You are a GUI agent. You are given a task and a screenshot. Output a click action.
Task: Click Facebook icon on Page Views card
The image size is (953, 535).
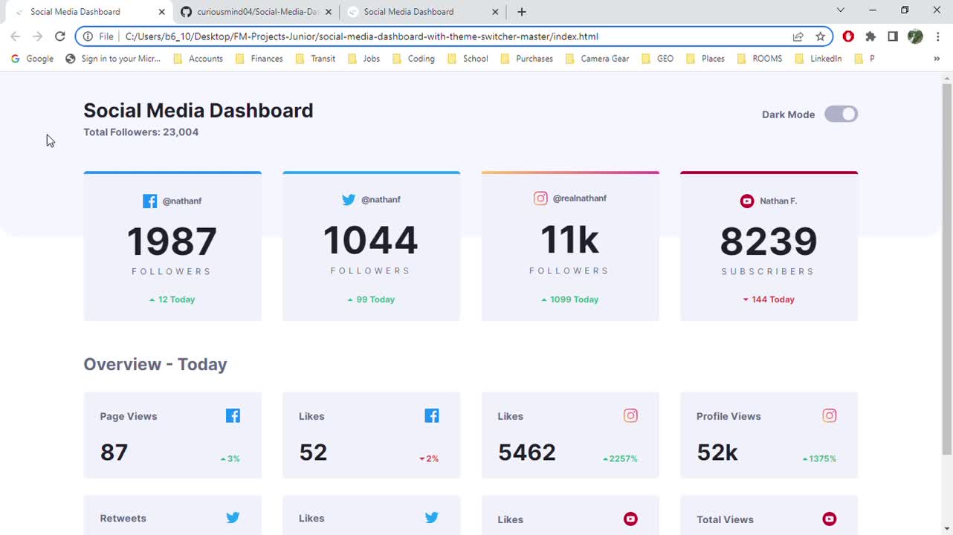tap(233, 416)
